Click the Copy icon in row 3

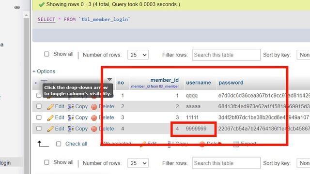click(71, 118)
